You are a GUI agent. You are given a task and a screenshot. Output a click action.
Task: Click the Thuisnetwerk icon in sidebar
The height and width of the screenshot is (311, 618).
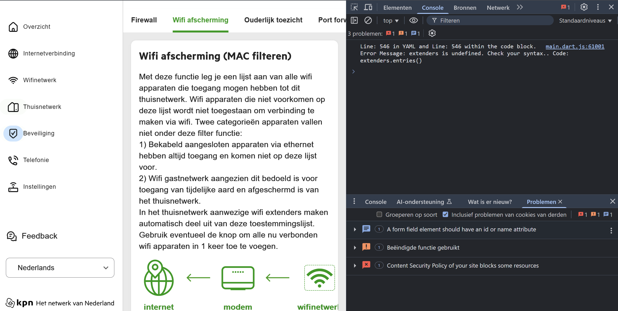click(13, 107)
